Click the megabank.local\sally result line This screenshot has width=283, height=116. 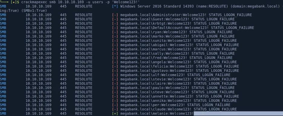click(177, 53)
